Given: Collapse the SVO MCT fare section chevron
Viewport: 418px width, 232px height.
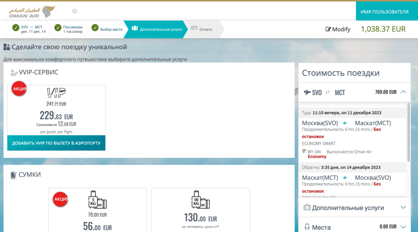Looking at the screenshot, I should point(403,92).
